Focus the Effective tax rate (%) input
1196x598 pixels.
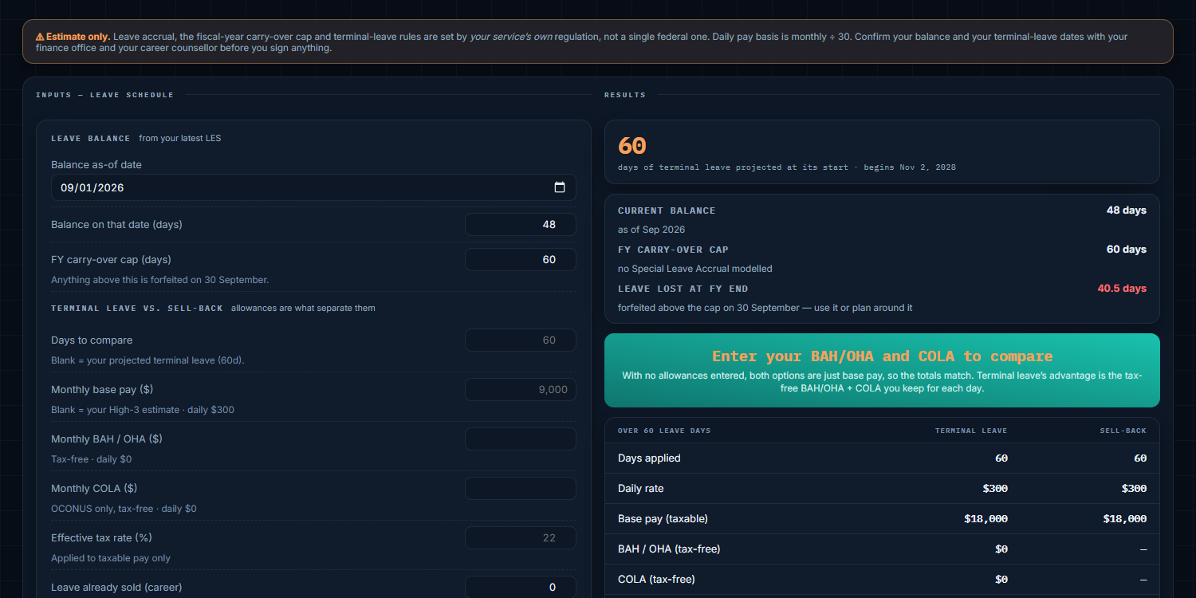click(x=521, y=538)
